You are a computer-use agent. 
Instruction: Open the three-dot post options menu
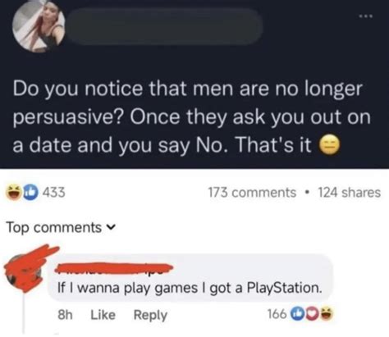point(366,16)
